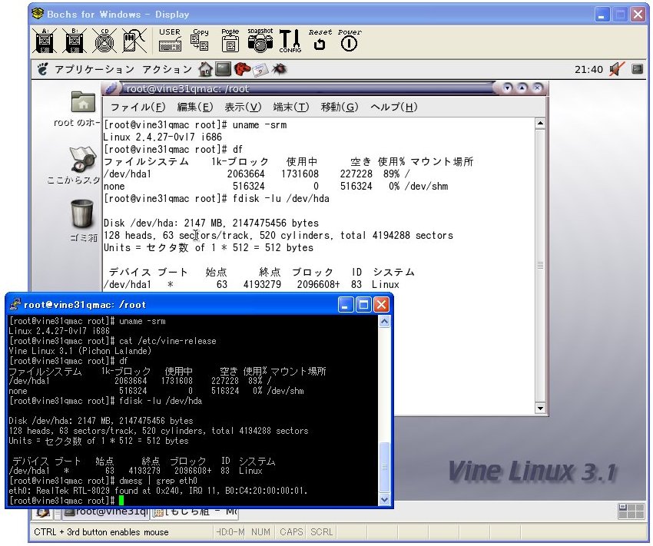Open the ゴミ箱 trash desktop icon
Viewport: 653px width, 546px height.
(x=82, y=213)
